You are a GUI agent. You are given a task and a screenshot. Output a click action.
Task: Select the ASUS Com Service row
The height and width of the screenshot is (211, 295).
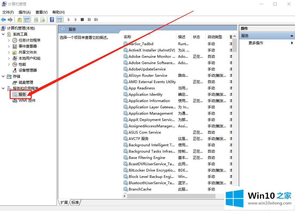click(x=145, y=132)
